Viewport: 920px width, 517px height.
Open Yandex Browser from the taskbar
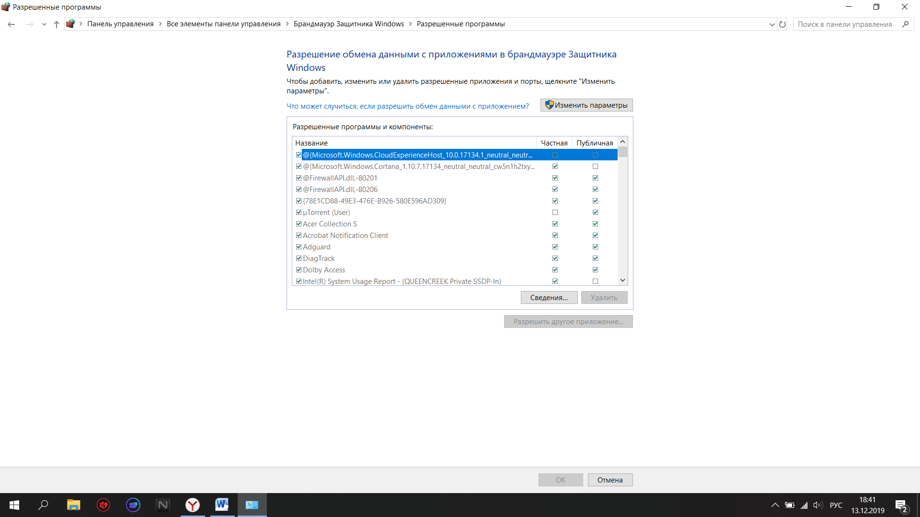pos(193,505)
